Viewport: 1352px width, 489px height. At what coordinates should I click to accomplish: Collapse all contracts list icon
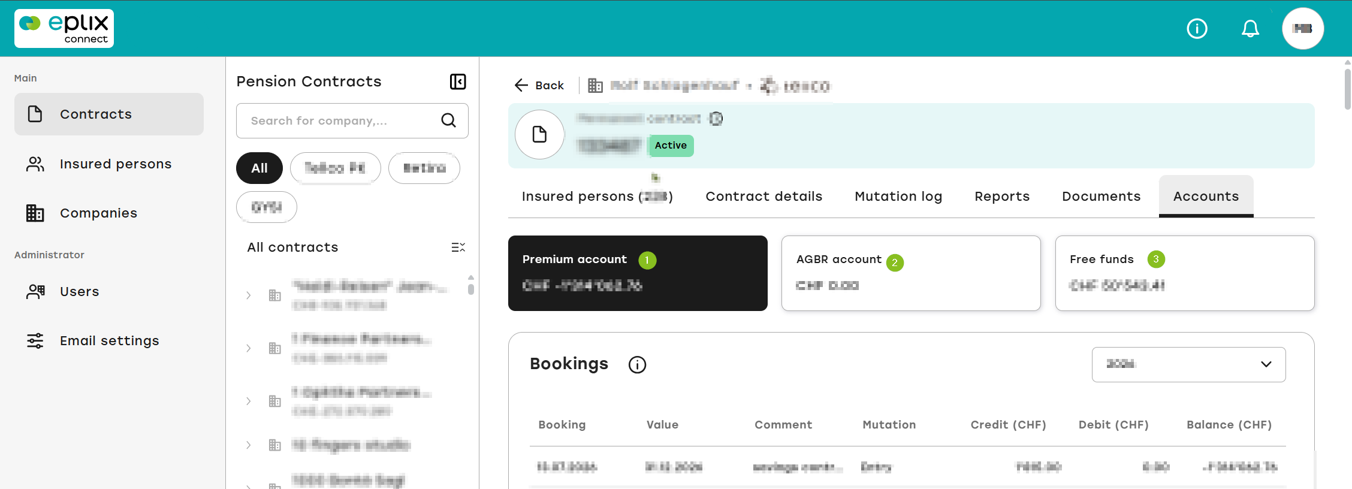458,247
